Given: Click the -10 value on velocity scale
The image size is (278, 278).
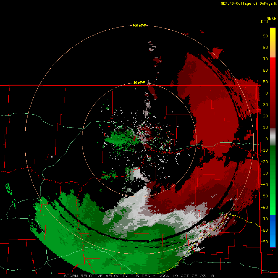Looking at the screenshot, I should [264, 150].
